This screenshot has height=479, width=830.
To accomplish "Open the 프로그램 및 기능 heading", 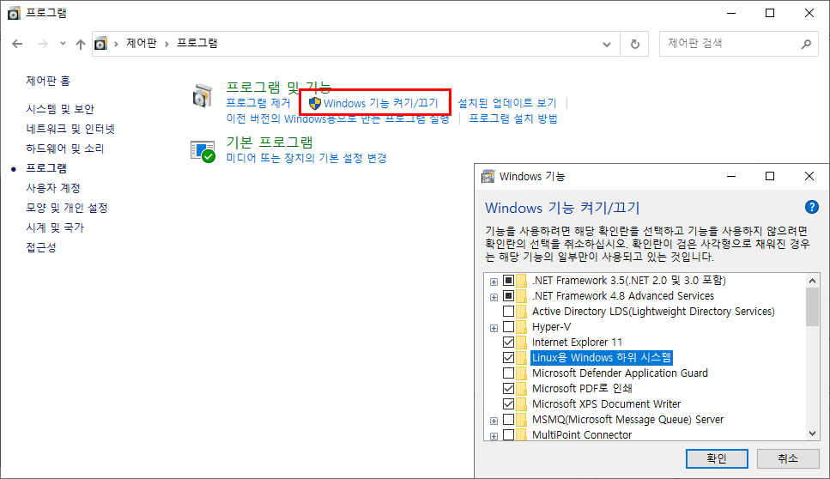I will (278, 88).
